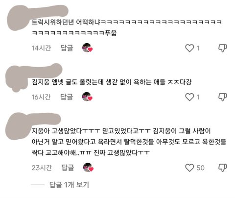
Task: Click the 23시간 timestamp
Action: tap(42, 168)
